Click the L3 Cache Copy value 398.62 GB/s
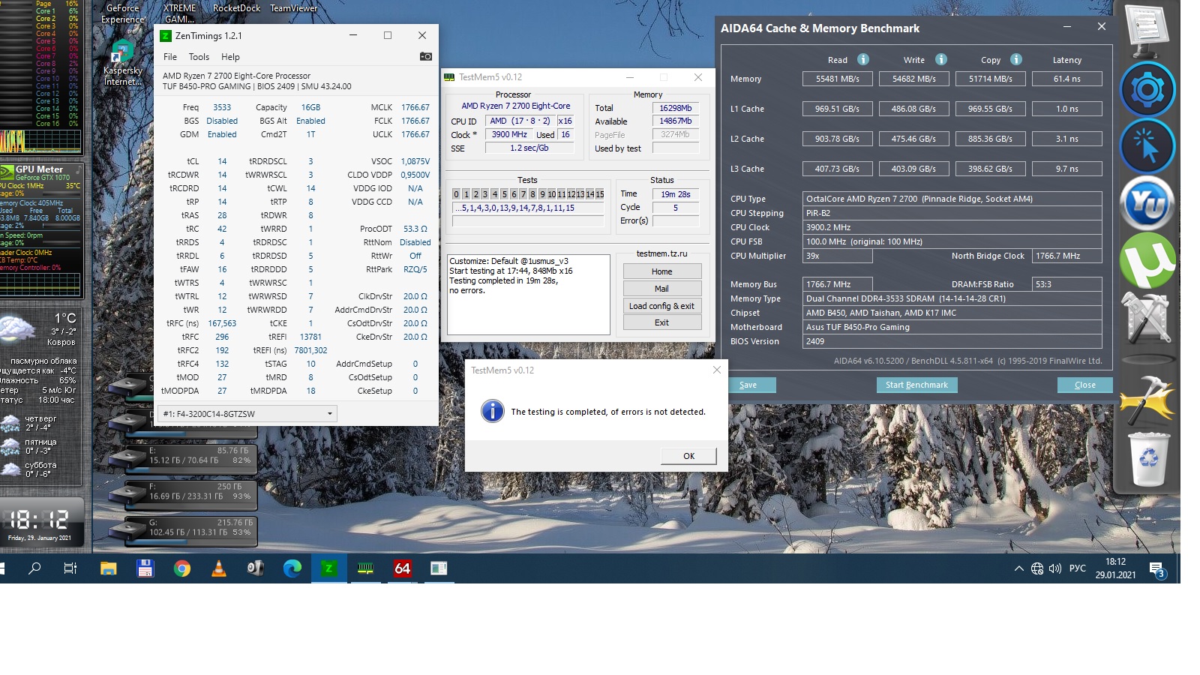Screen dimensions: 1200x675 [x=990, y=169]
